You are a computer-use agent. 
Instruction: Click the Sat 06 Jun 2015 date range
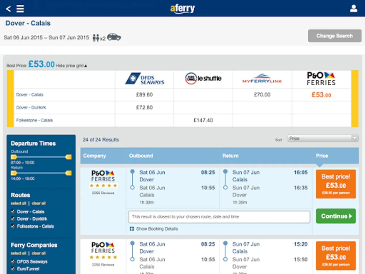click(46, 38)
